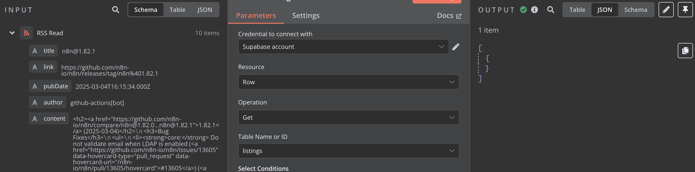Copy the JSON output to clipboard

click(x=685, y=50)
